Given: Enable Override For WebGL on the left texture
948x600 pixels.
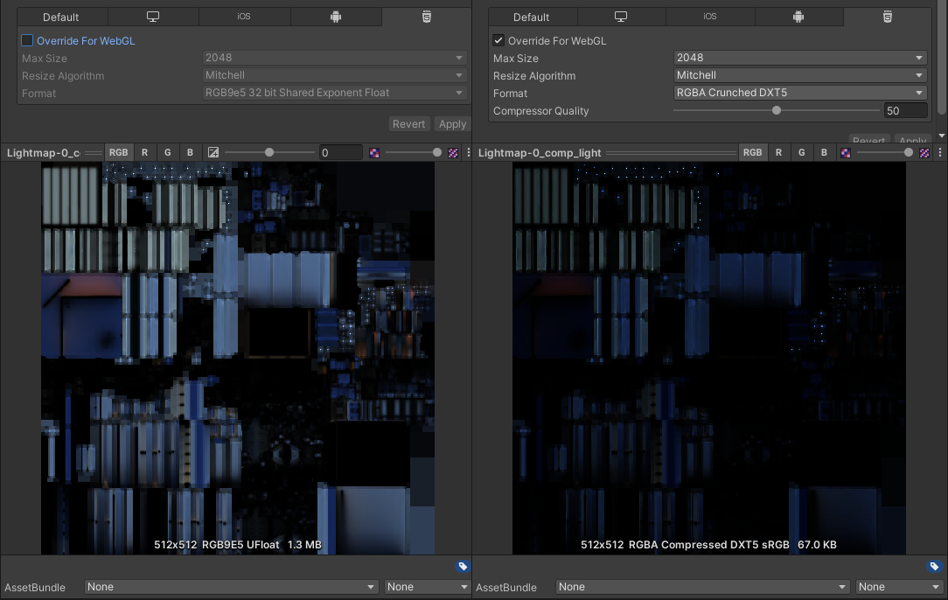Looking at the screenshot, I should 26,40.
